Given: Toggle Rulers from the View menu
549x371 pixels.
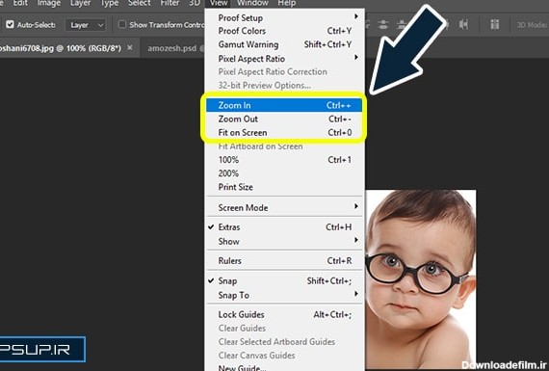Looking at the screenshot, I should (284, 261).
